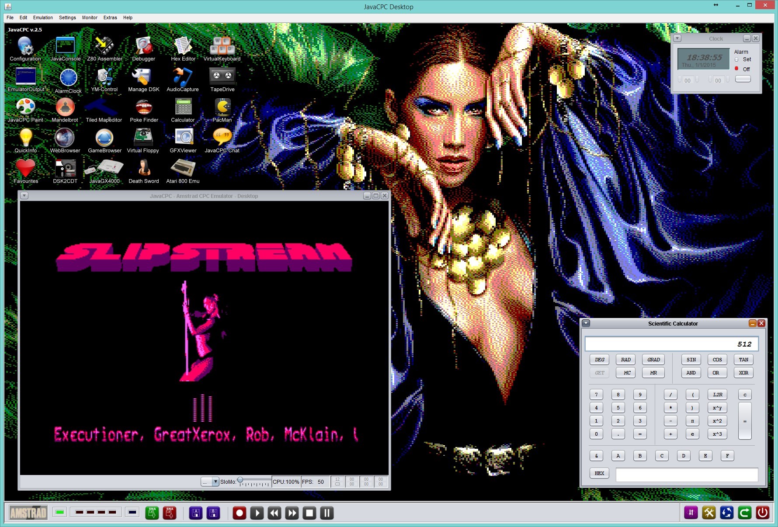Click the drive B floppy disk button
The image size is (778, 527).
pyautogui.click(x=213, y=513)
